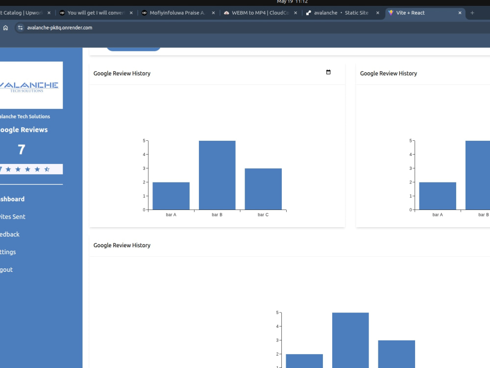This screenshot has height=368, width=490.
Task: Click the 'Google Reviews' sidebar heading
Action: [x=24, y=130]
